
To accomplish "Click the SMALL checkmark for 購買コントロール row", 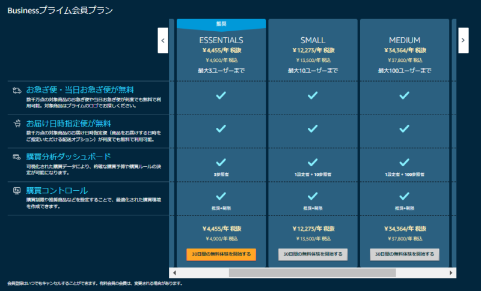I will point(313,196).
